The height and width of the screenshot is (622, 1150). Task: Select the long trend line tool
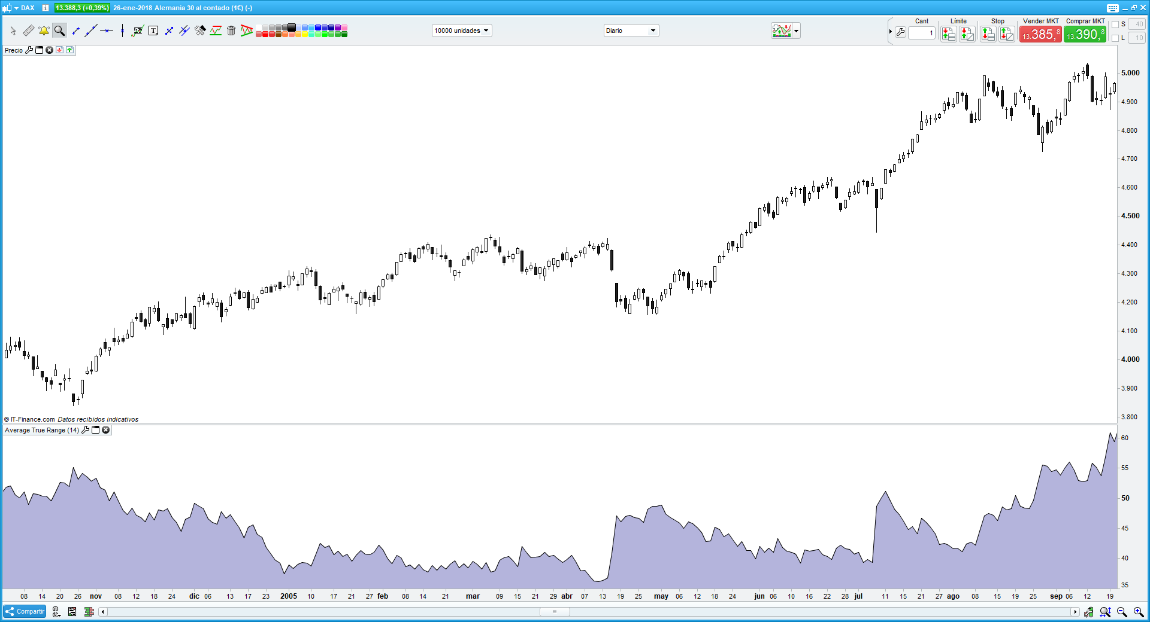[x=90, y=31]
